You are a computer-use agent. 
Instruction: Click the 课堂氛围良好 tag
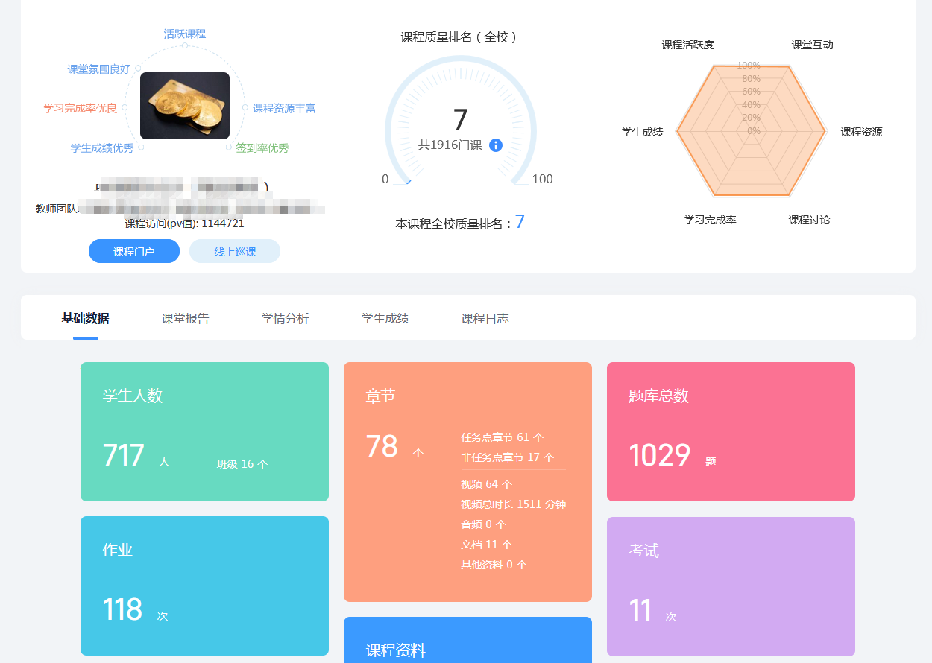click(x=99, y=69)
